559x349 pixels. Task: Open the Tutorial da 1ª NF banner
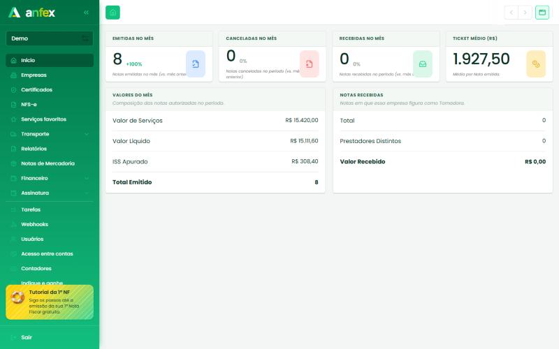(50, 302)
